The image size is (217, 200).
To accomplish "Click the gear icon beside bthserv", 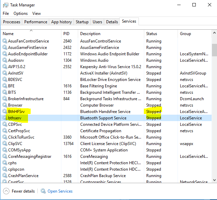I will tap(5, 118).
